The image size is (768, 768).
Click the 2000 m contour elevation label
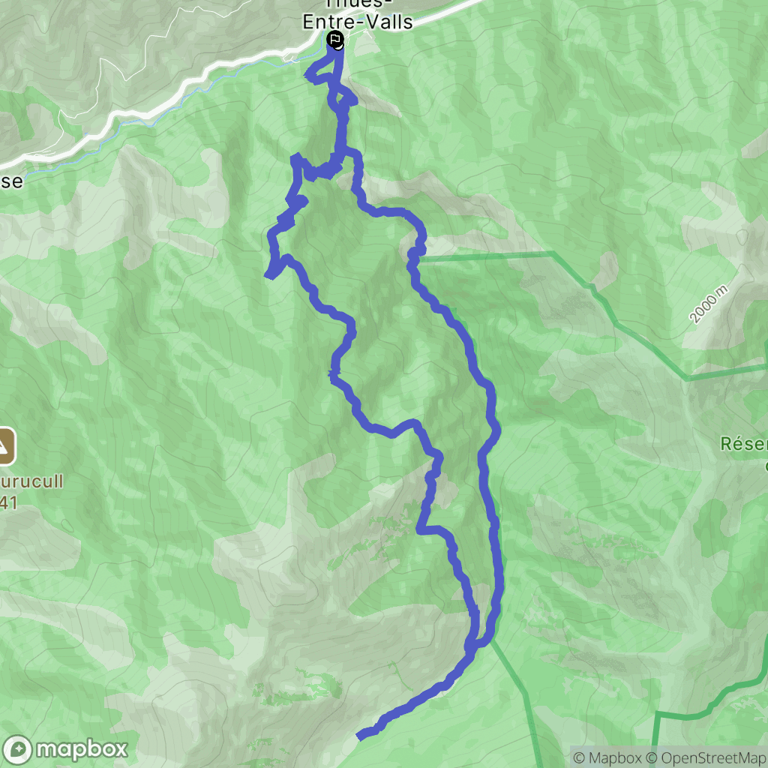(x=708, y=304)
